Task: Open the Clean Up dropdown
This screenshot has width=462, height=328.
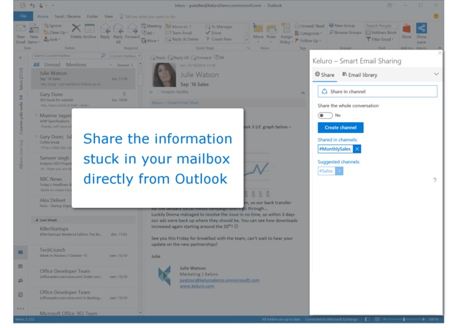Action: [x=56, y=33]
